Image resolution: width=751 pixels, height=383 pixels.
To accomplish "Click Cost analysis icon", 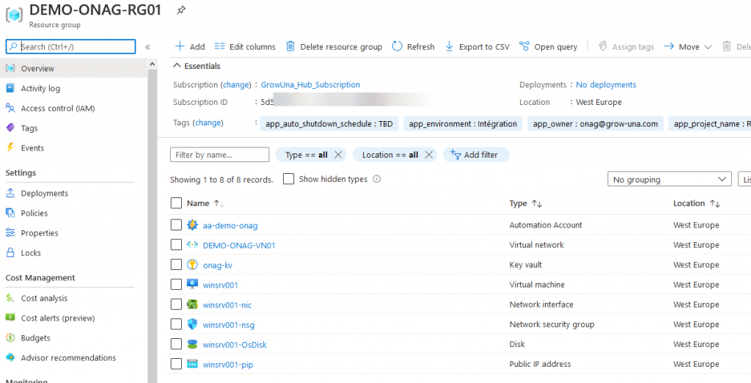I will [10, 298].
